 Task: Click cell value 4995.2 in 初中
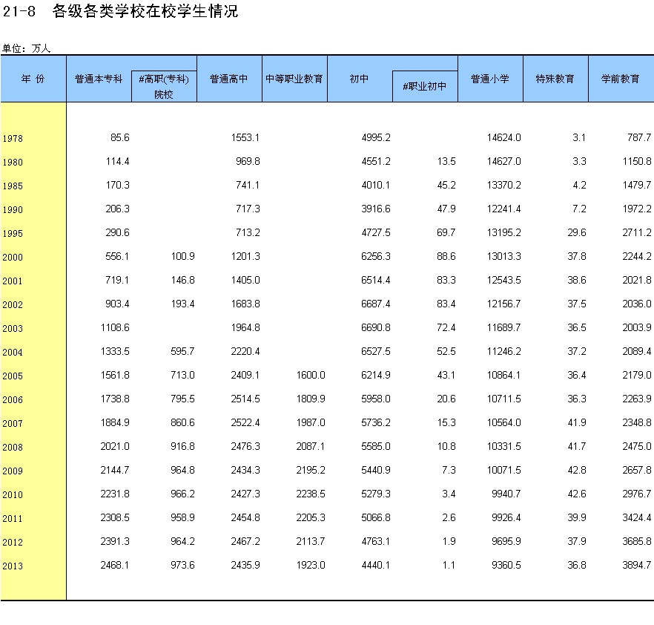click(376, 137)
